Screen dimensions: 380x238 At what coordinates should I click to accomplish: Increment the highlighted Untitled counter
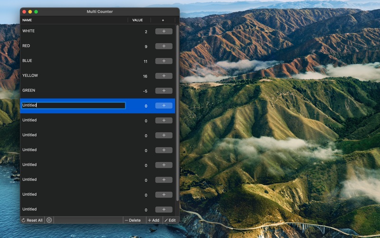point(164,106)
